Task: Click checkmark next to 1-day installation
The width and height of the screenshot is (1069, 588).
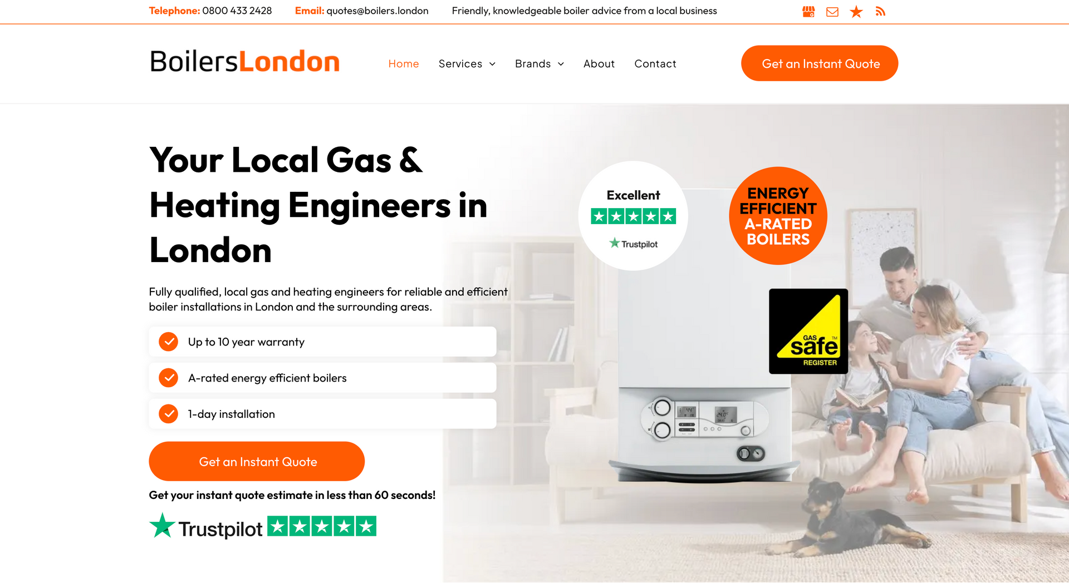Action: pyautogui.click(x=168, y=414)
